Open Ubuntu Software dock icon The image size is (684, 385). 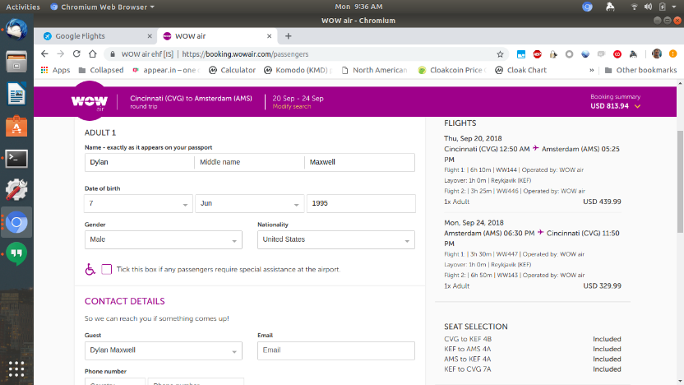(x=16, y=126)
